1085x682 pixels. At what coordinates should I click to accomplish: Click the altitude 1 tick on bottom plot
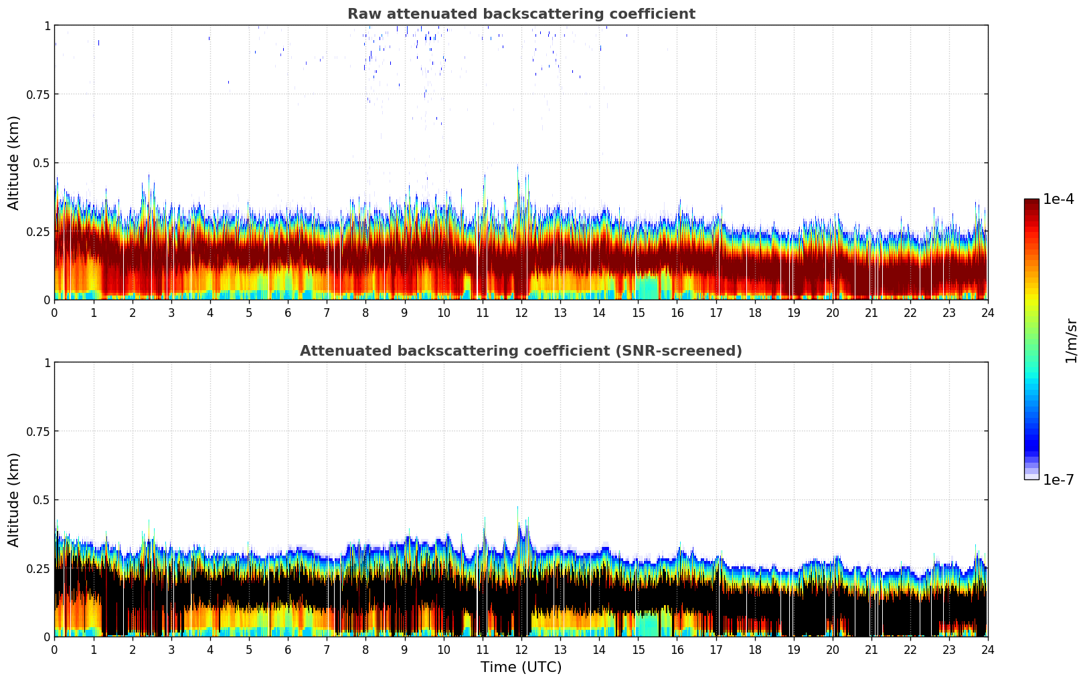pyautogui.click(x=47, y=363)
